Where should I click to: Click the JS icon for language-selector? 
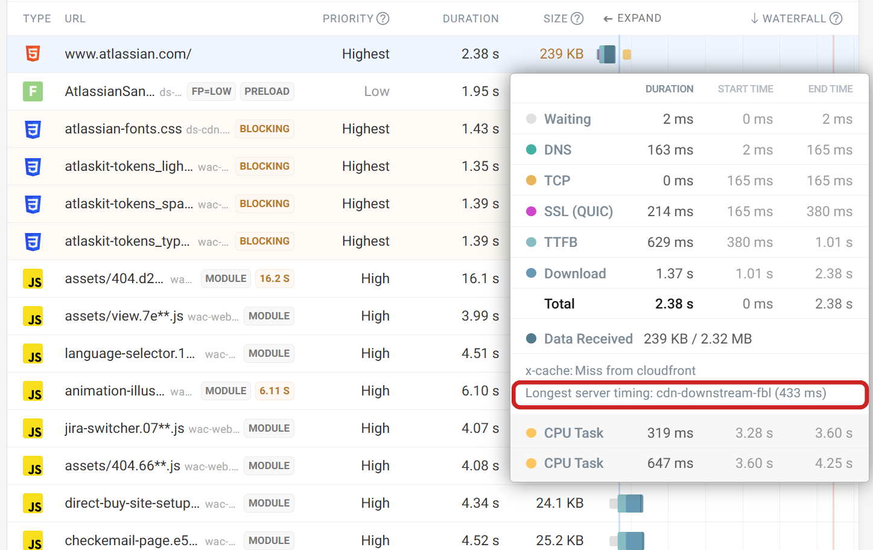click(x=33, y=354)
